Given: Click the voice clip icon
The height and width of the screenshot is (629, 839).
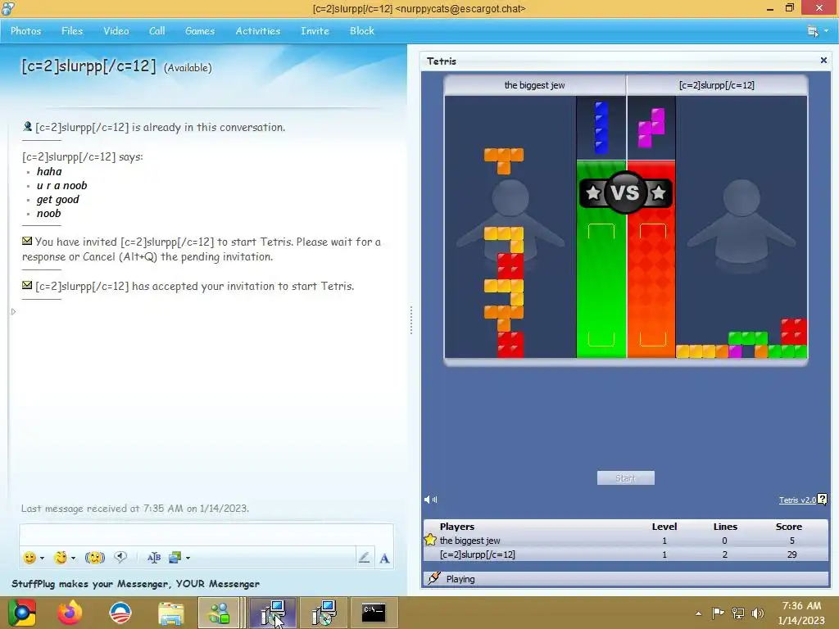Looking at the screenshot, I should pyautogui.click(x=120, y=557).
